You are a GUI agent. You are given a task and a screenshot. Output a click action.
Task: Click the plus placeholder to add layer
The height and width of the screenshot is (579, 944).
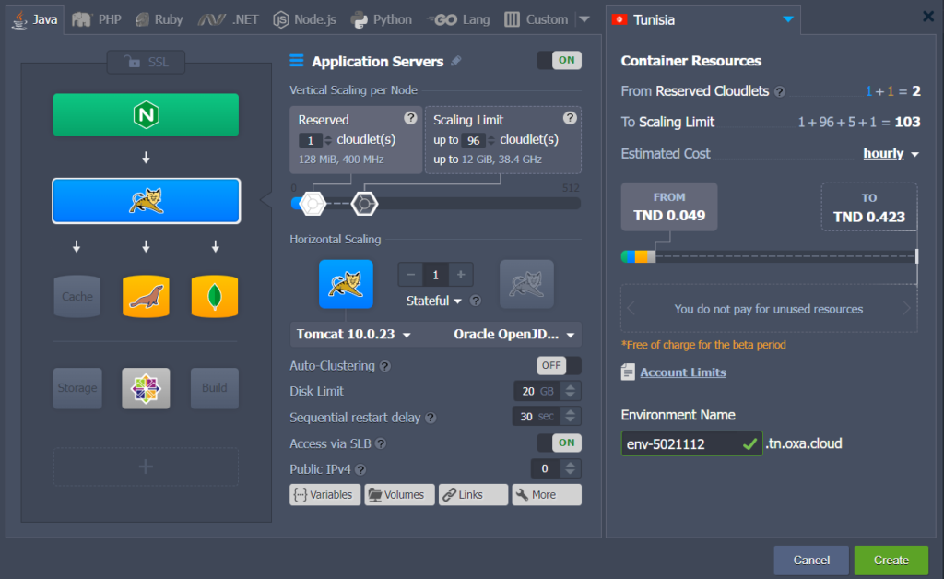146,467
